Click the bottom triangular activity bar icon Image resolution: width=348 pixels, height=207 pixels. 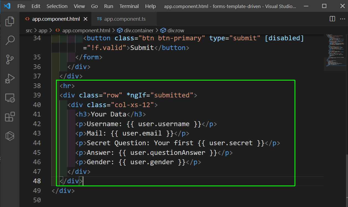click(10, 136)
